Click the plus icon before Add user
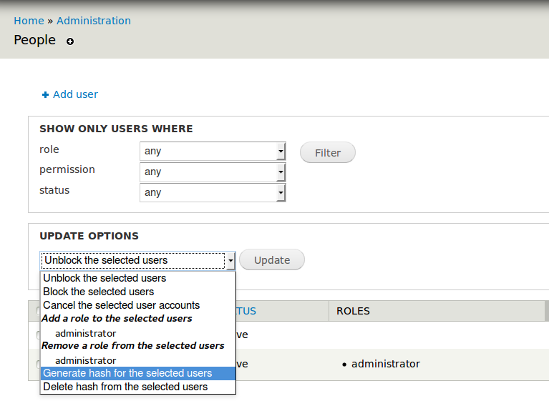This screenshot has width=549, height=411. pyautogui.click(x=45, y=95)
